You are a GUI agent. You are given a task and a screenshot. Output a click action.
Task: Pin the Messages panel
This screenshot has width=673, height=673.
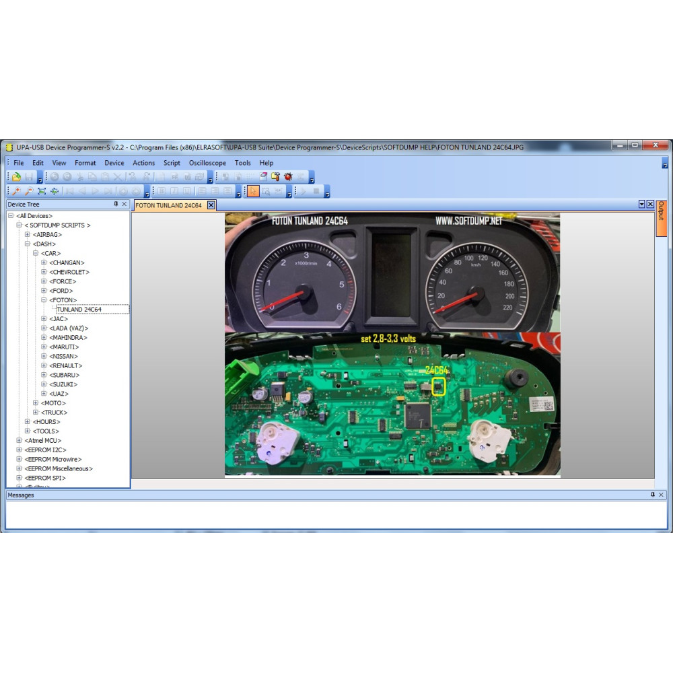click(x=653, y=495)
